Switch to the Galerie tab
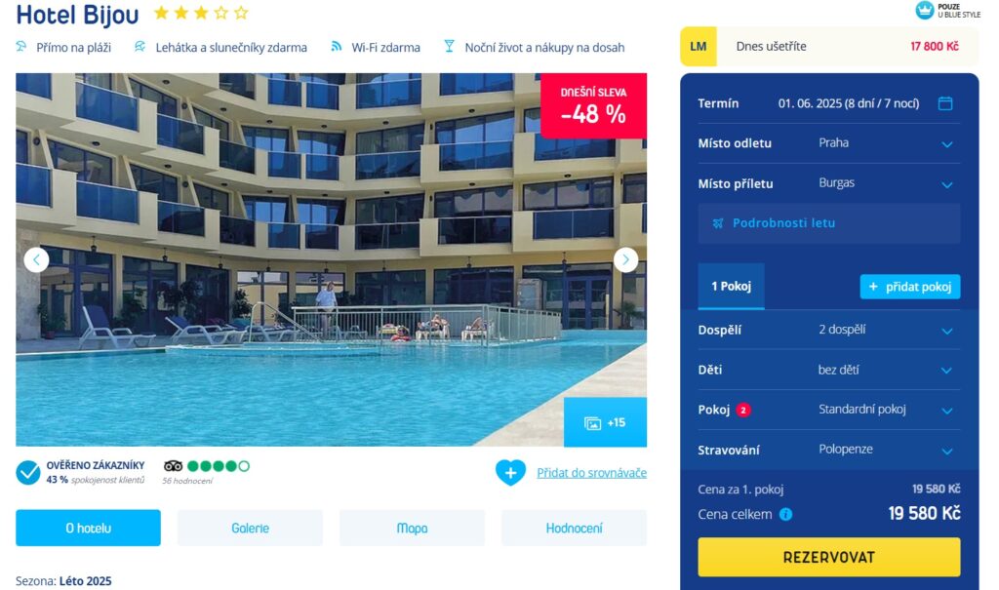This screenshot has width=999, height=590. tap(250, 528)
